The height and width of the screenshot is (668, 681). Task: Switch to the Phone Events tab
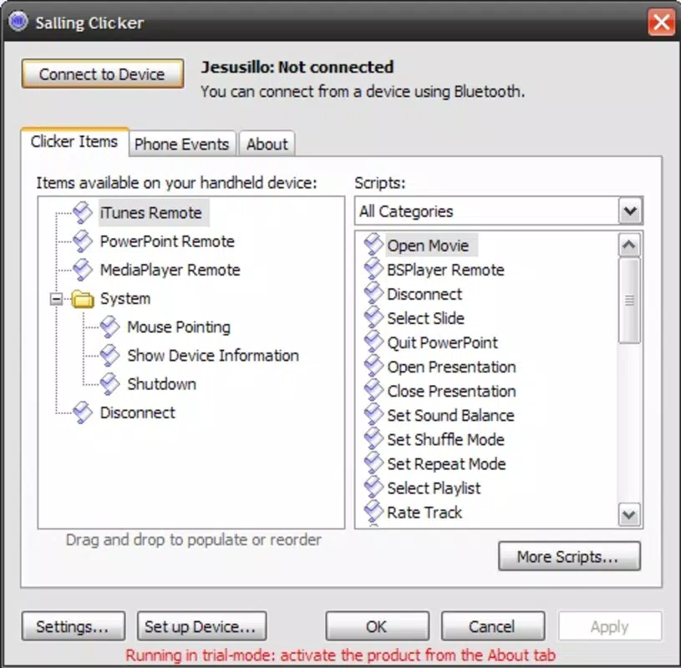(x=182, y=144)
